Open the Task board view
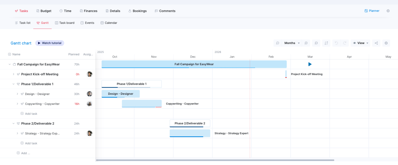The width and height of the screenshot is (398, 165). click(x=65, y=23)
